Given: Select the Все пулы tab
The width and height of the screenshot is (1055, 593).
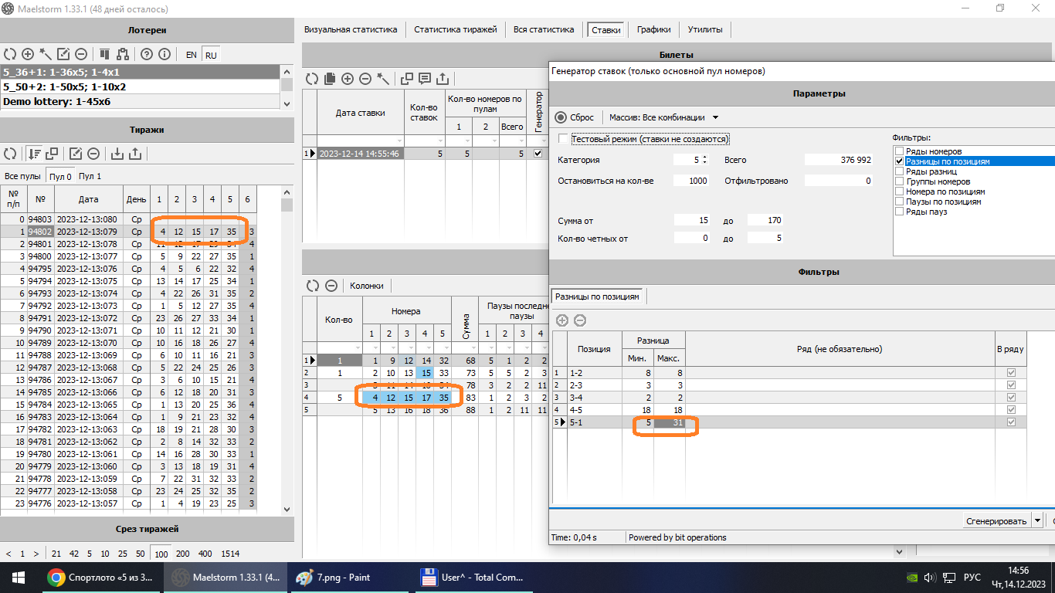Looking at the screenshot, I should point(22,176).
